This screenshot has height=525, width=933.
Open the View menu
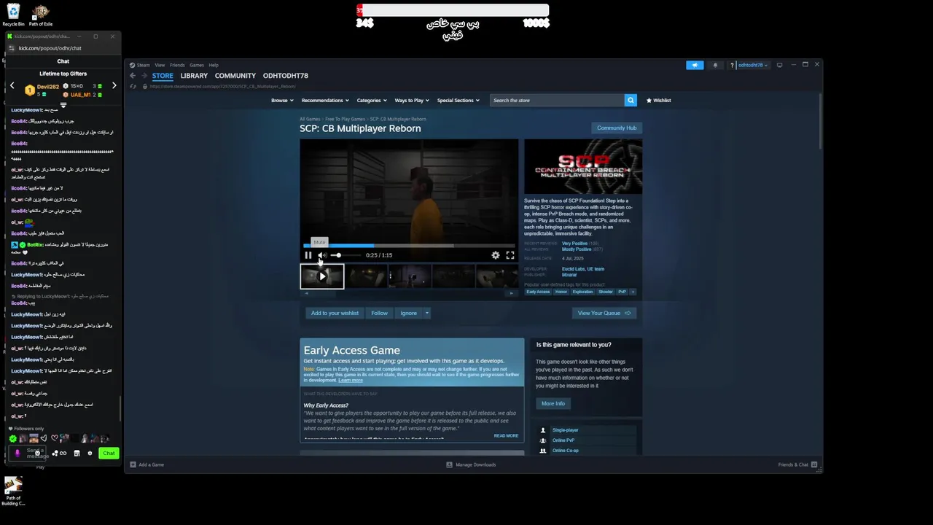pos(160,65)
